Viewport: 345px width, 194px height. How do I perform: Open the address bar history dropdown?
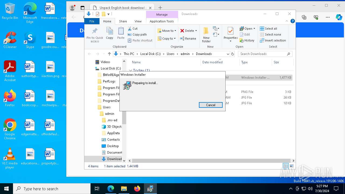click(228, 54)
